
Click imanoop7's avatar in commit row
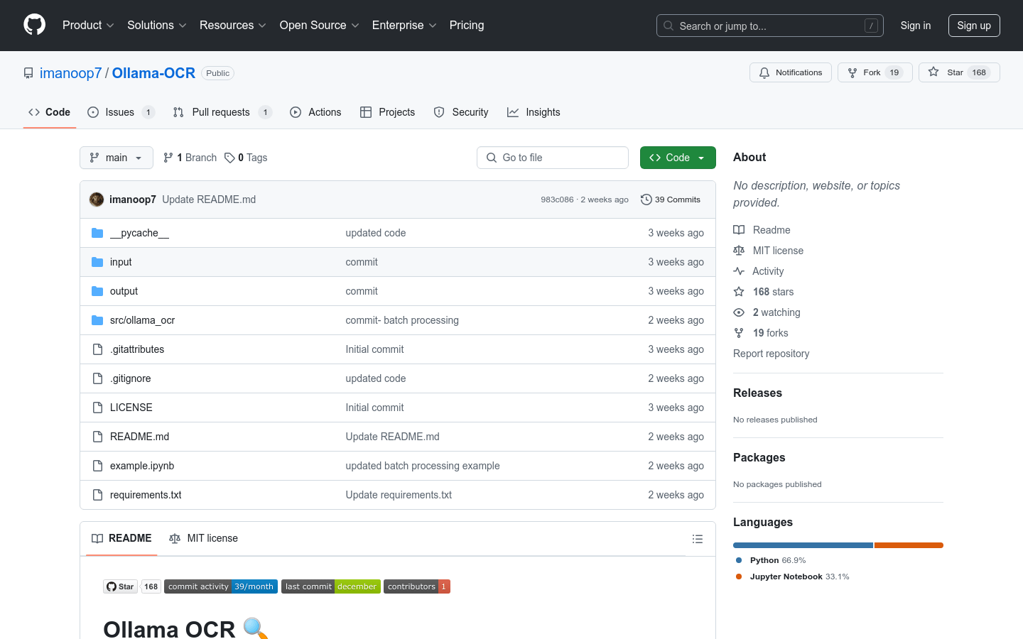click(x=97, y=200)
